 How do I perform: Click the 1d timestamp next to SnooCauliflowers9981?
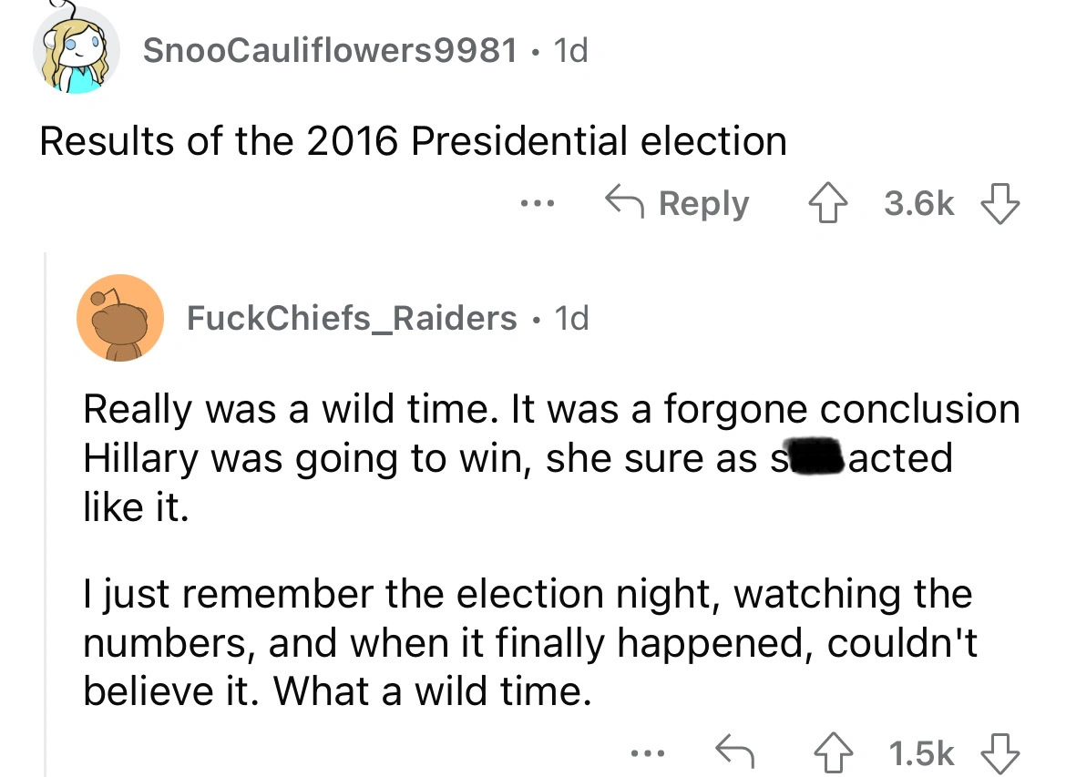[x=569, y=51]
